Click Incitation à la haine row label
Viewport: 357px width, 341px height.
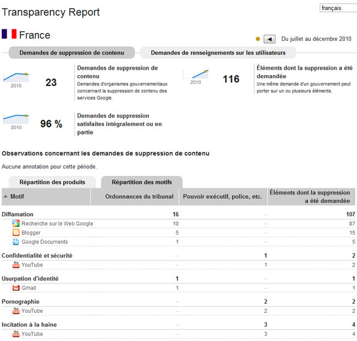(29, 325)
